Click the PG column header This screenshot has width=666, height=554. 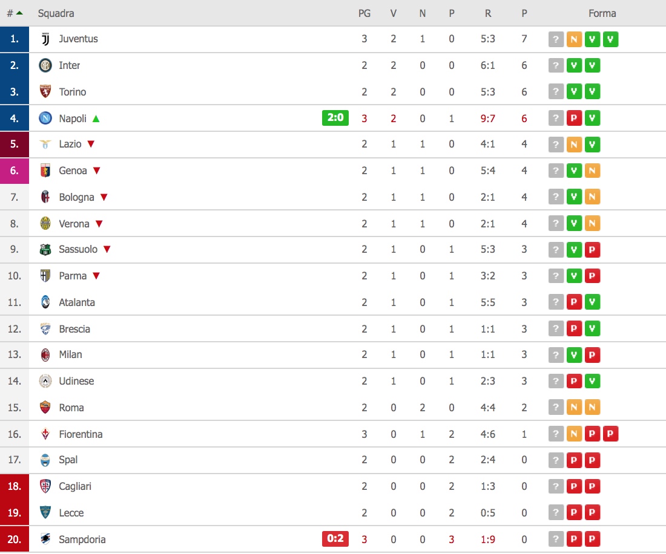pyautogui.click(x=364, y=13)
